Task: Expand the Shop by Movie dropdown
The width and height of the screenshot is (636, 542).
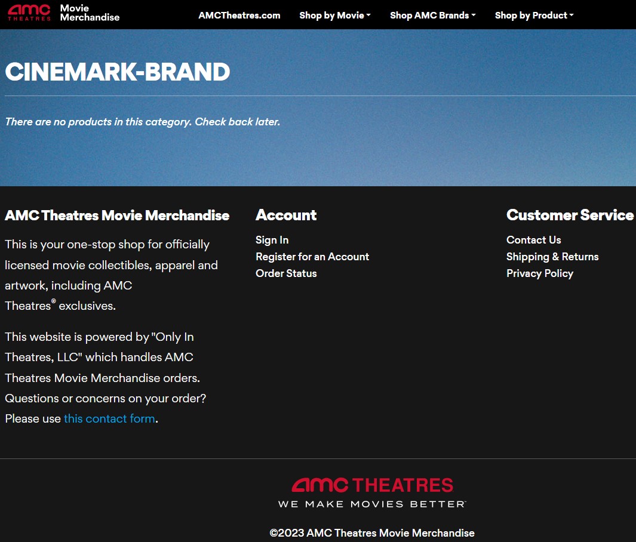Action: (x=334, y=15)
